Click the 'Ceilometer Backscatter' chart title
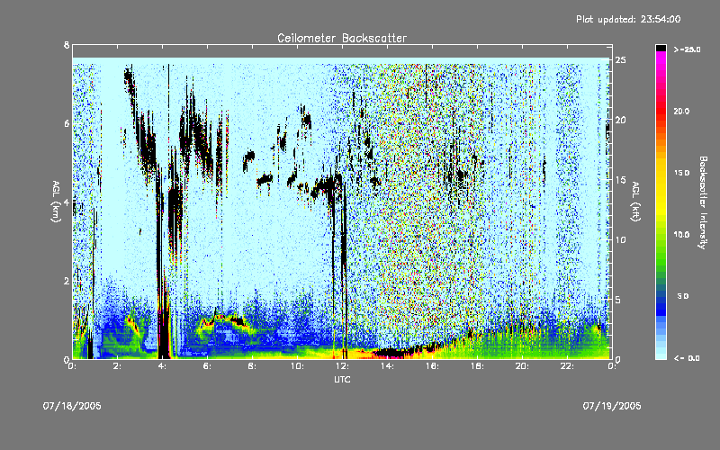 click(x=342, y=38)
